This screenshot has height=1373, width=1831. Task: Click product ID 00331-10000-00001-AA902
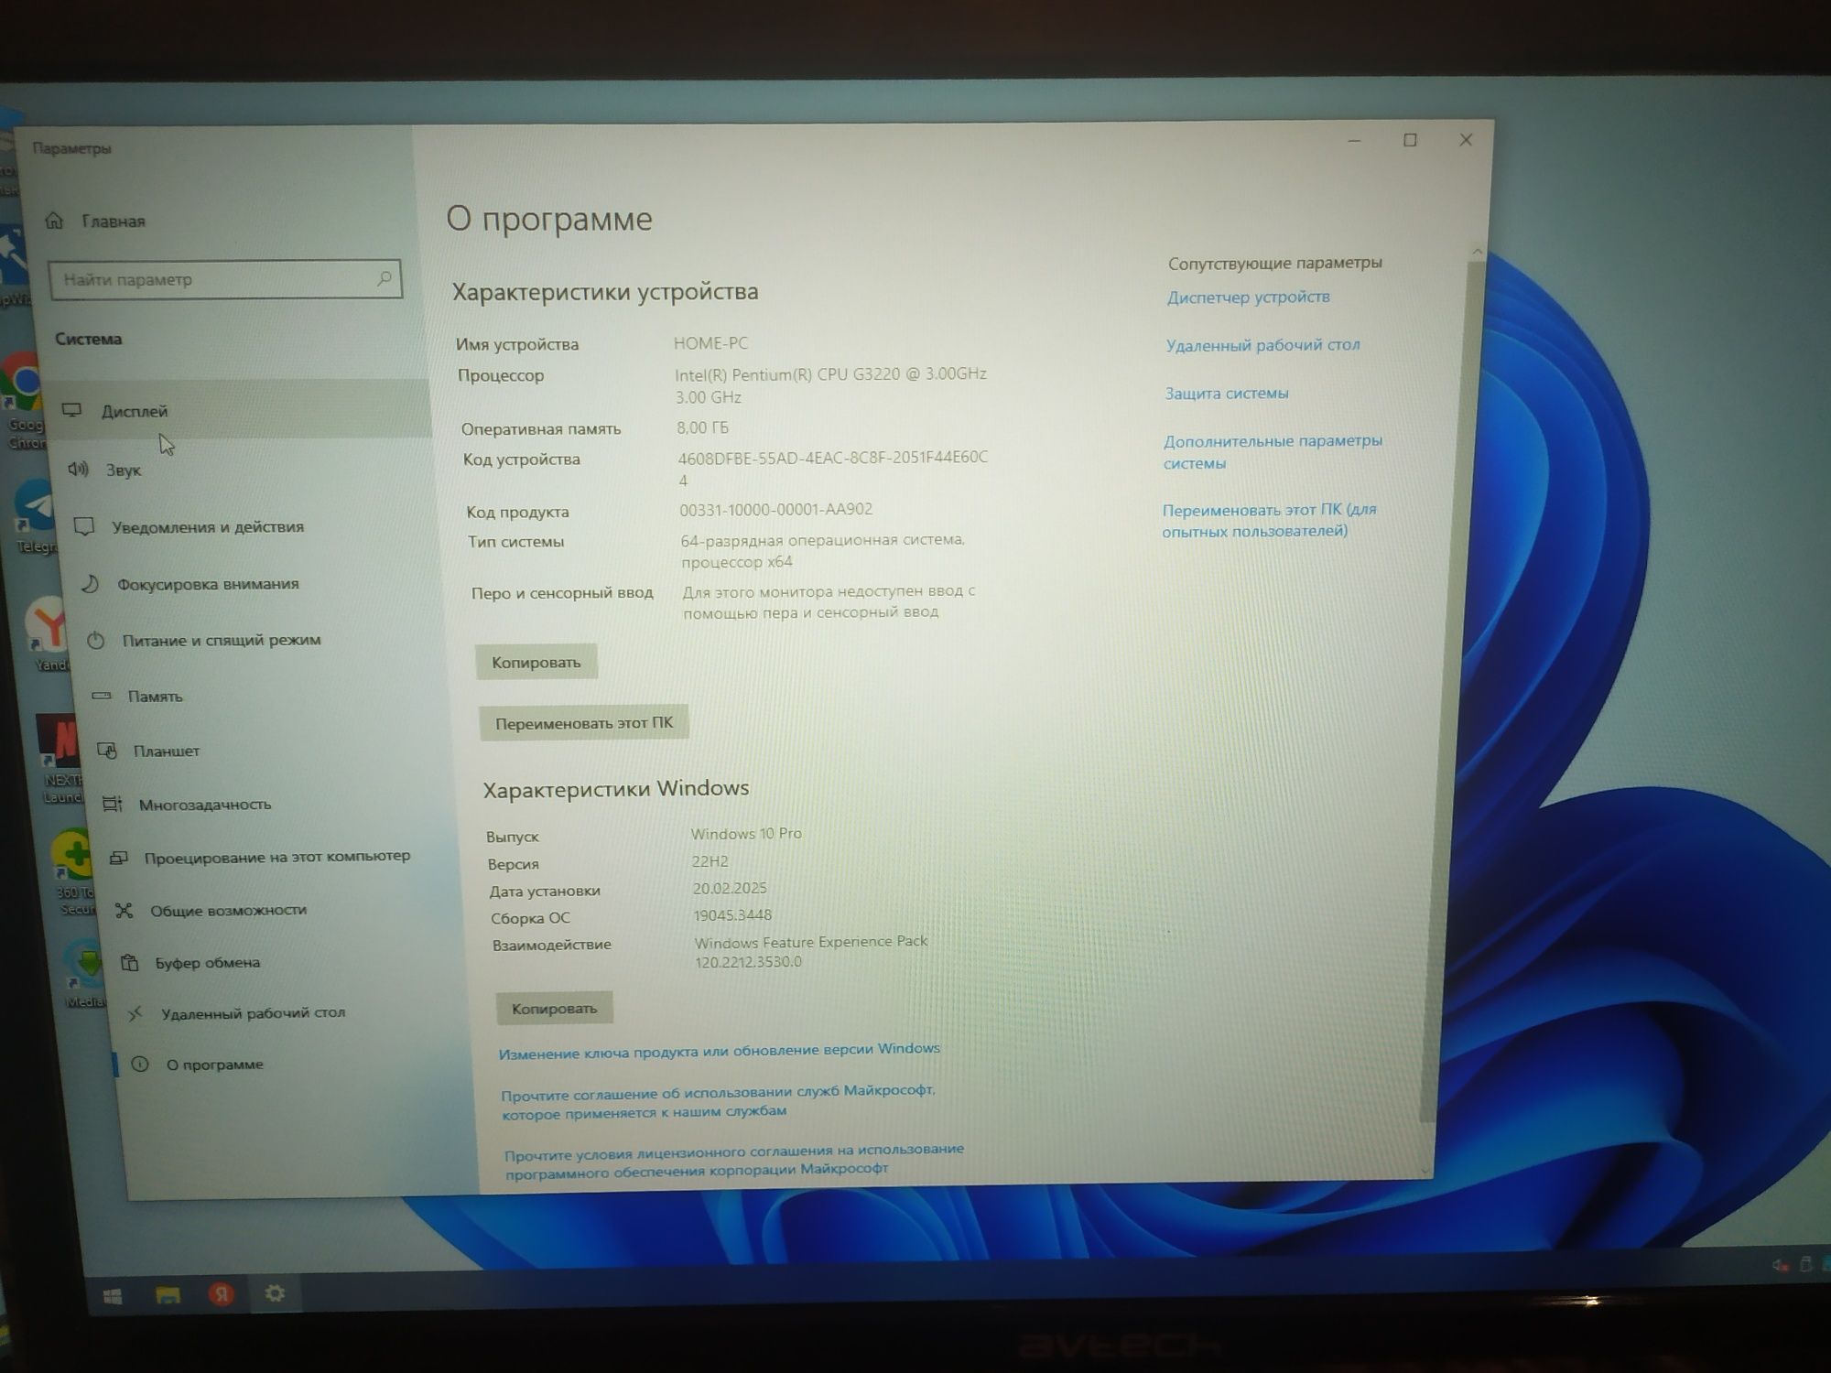point(775,509)
